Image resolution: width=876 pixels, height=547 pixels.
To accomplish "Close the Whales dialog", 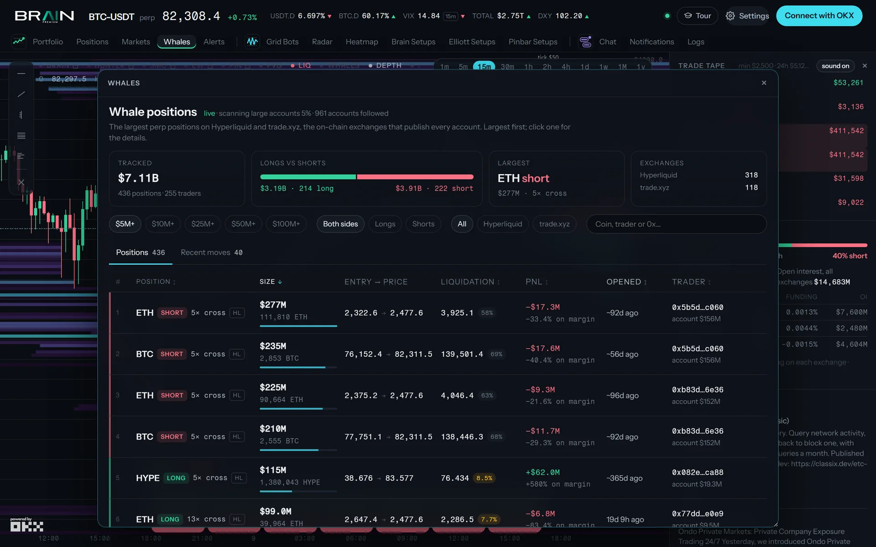I will click(764, 83).
